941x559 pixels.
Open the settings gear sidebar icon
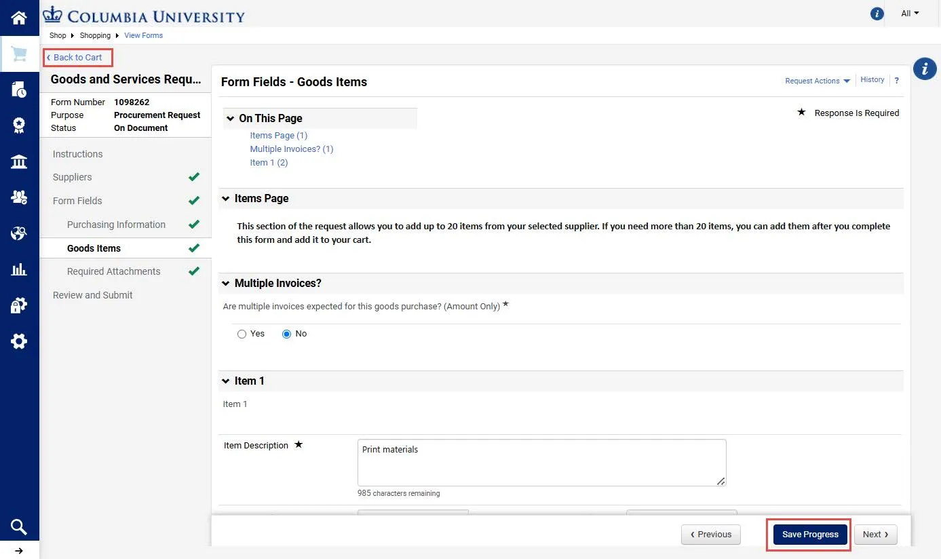(x=19, y=341)
